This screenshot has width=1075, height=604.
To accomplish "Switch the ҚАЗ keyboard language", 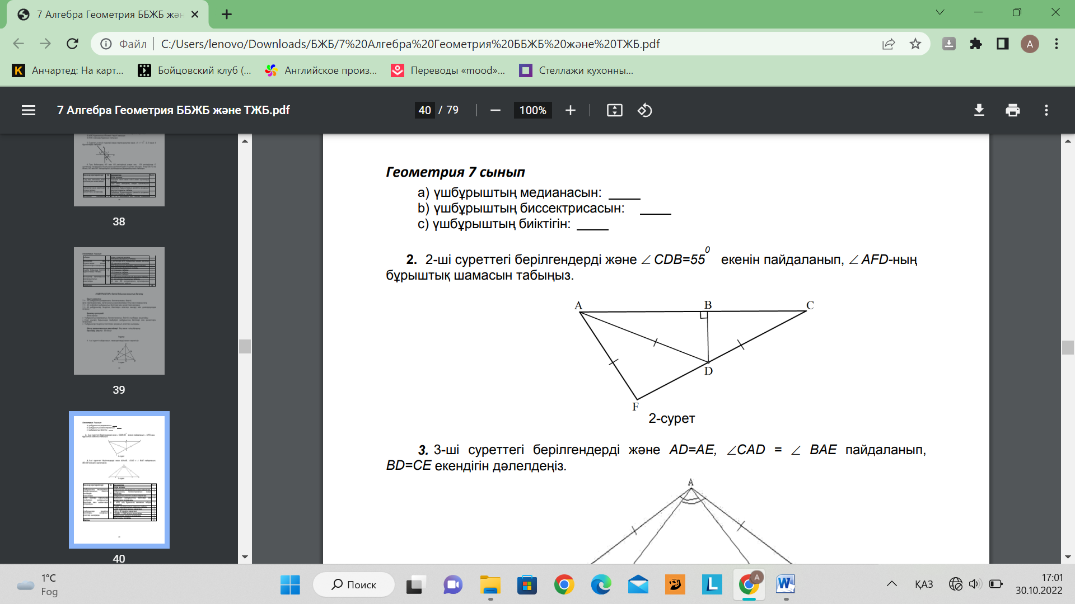I will tap(924, 584).
